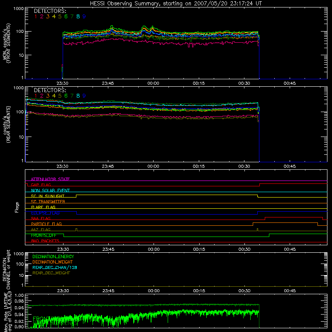Click the 0.92 tick on livetime axis
This screenshot has height=332, width=332.
[19, 321]
